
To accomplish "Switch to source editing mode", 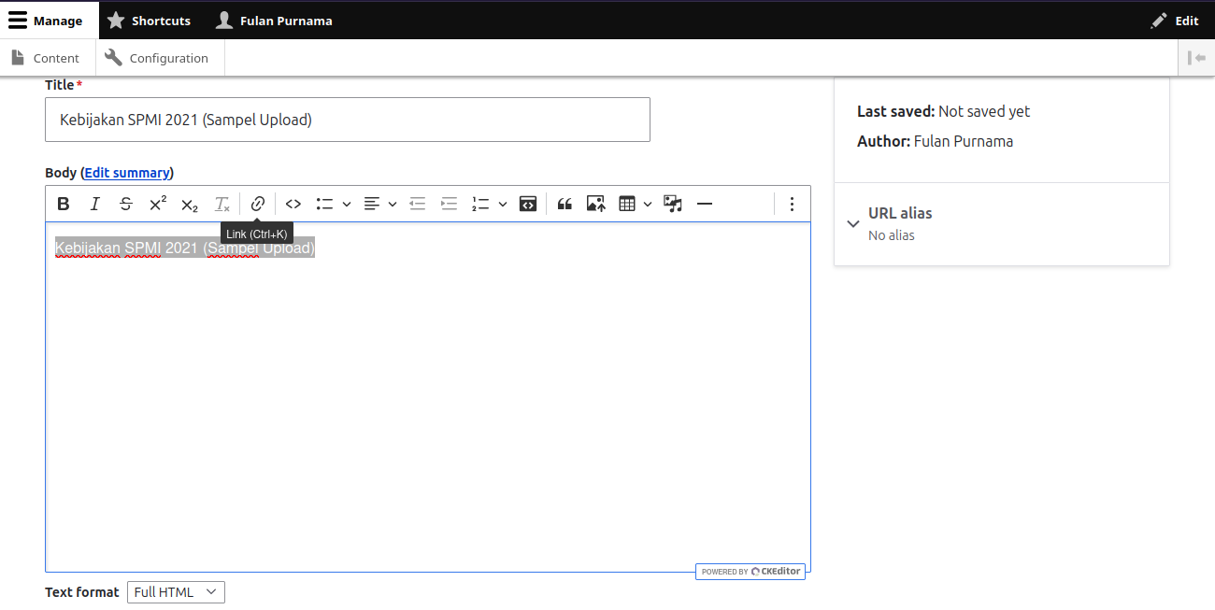I will [x=528, y=204].
